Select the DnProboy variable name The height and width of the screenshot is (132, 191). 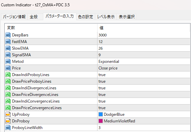pos(21,121)
